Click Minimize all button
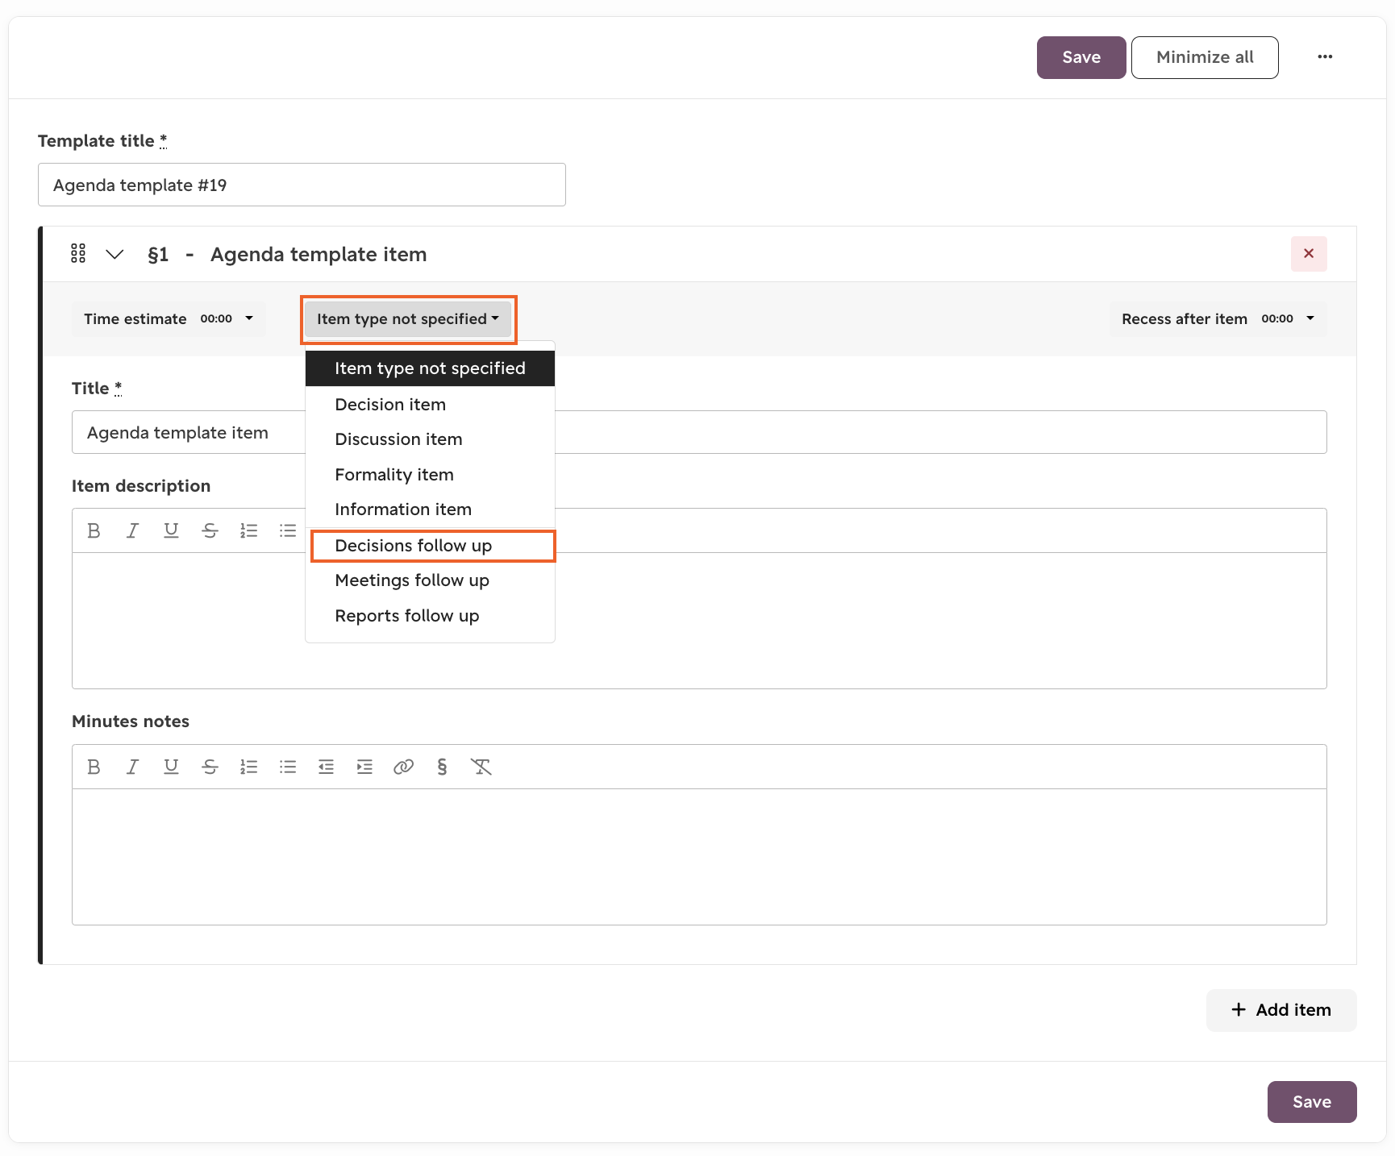Image resolution: width=1395 pixels, height=1156 pixels. tap(1204, 57)
